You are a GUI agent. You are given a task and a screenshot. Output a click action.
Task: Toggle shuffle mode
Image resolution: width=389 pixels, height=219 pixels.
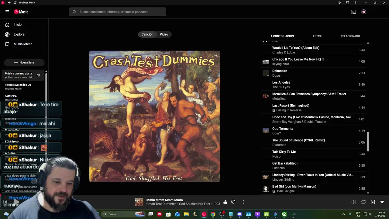pos(373,202)
